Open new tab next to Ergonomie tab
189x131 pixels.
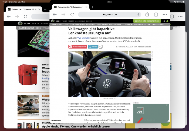point(93,7)
